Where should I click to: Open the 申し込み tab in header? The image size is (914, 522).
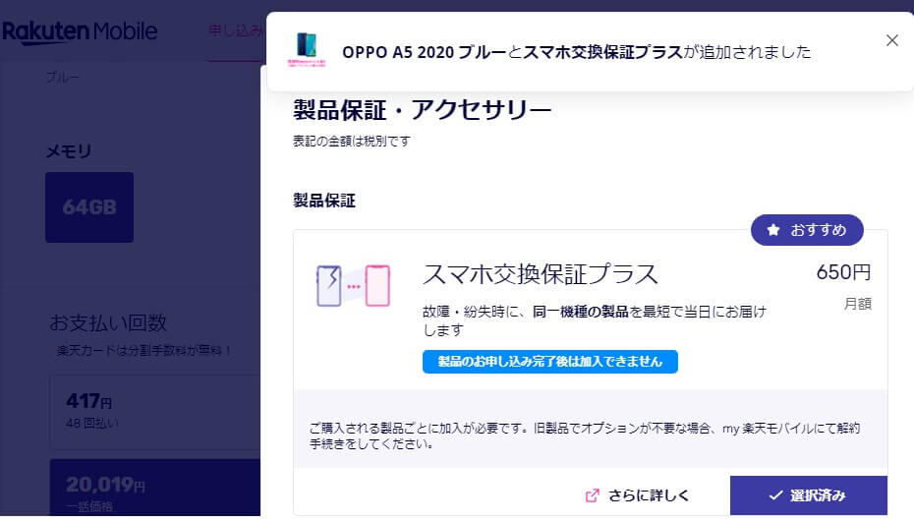(235, 30)
